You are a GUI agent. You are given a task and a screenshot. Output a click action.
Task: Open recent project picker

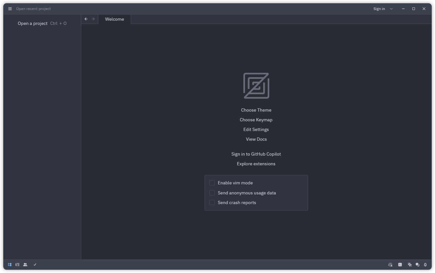pos(33,9)
